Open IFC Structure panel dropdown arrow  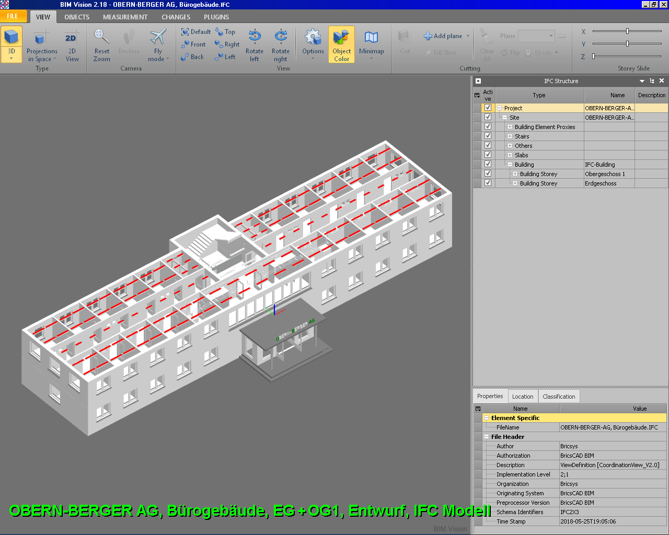point(642,81)
